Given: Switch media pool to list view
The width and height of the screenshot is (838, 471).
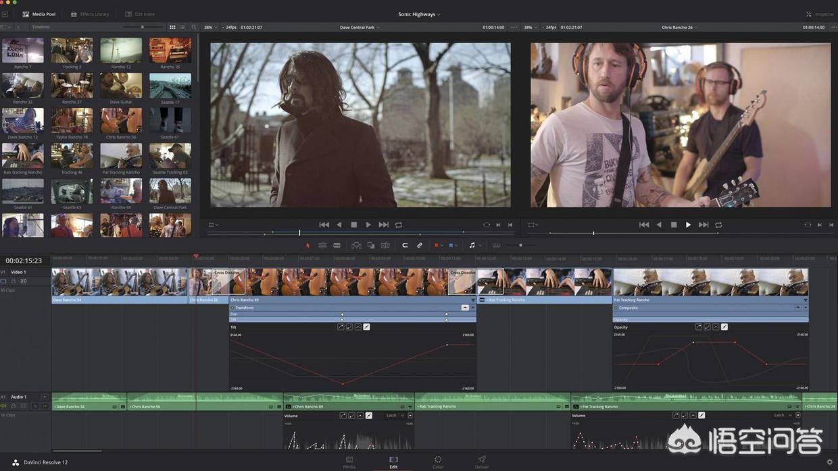Looking at the screenshot, I should coord(182,28).
